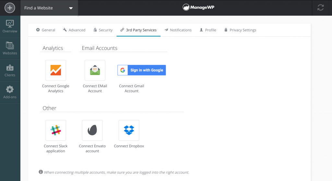Click the Analytics section heading
The width and height of the screenshot is (332, 181).
pyautogui.click(x=53, y=48)
